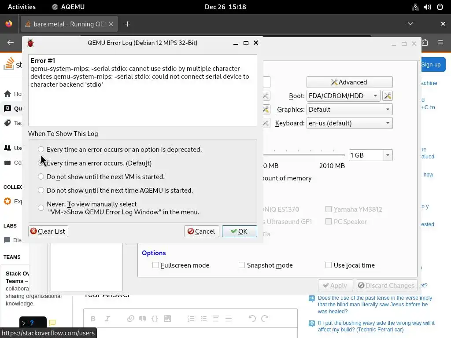Click the network status icon in system tray

415,7
